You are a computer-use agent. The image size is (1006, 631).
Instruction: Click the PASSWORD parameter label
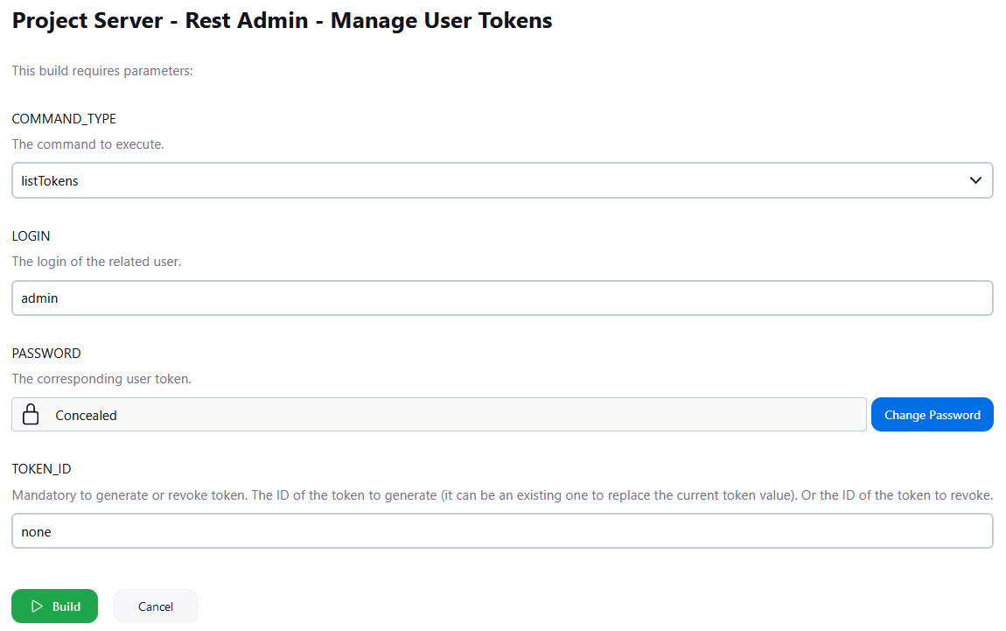tap(46, 353)
